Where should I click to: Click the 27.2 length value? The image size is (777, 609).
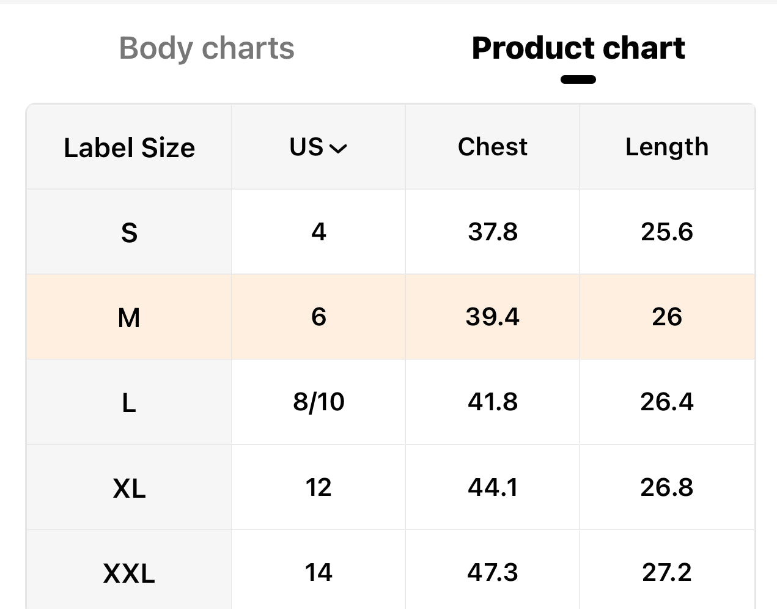pos(666,572)
